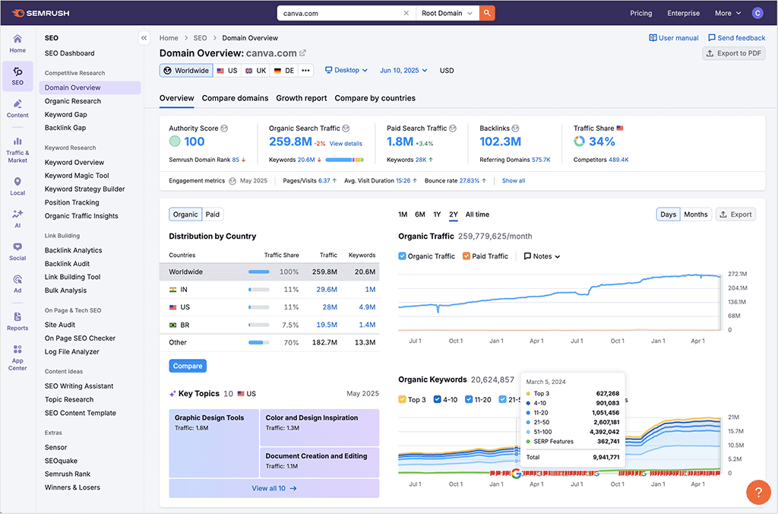The height and width of the screenshot is (514, 778).
Task: Click the blue Compare button
Action: pyautogui.click(x=188, y=366)
